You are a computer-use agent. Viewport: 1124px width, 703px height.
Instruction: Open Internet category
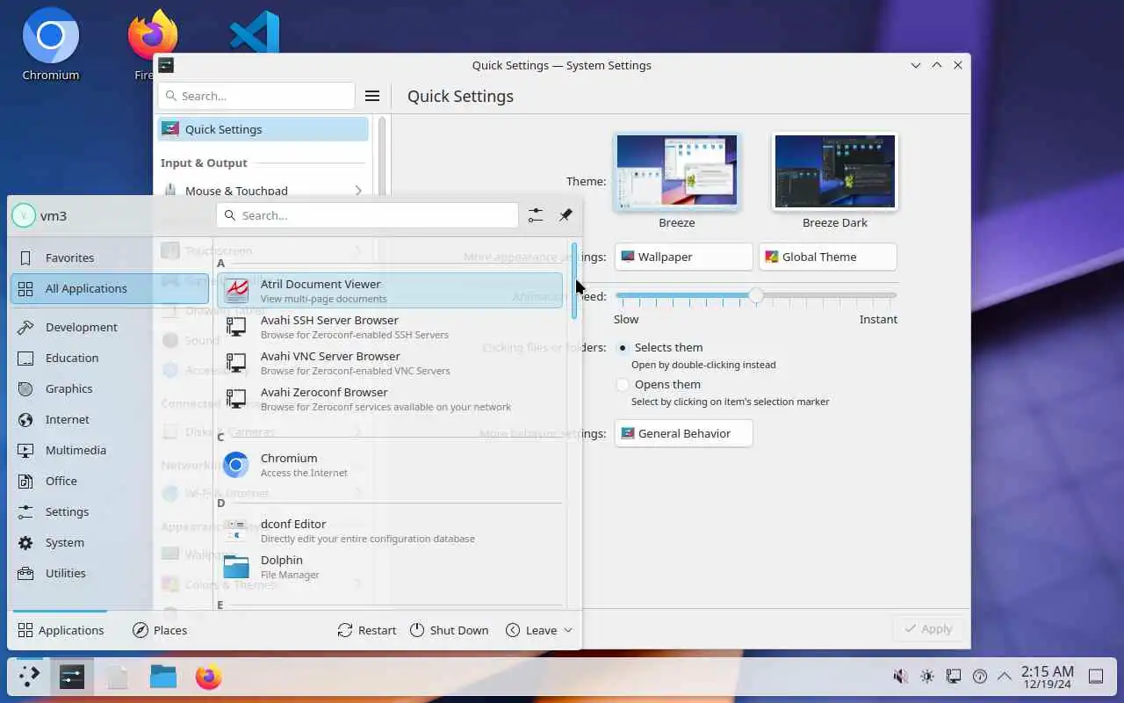[110, 419]
